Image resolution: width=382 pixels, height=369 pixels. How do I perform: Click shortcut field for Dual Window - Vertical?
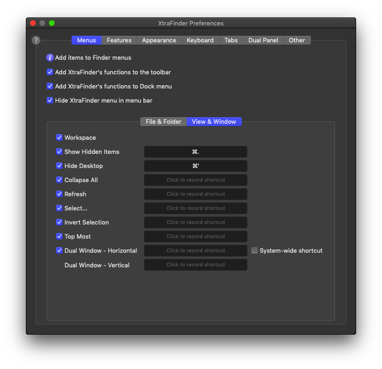[196, 265]
